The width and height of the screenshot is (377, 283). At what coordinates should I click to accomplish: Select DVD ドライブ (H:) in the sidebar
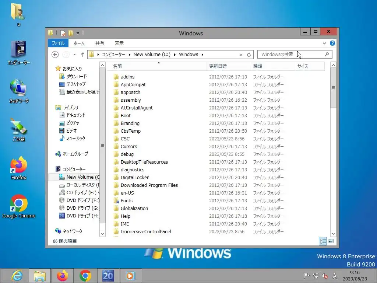click(x=79, y=216)
